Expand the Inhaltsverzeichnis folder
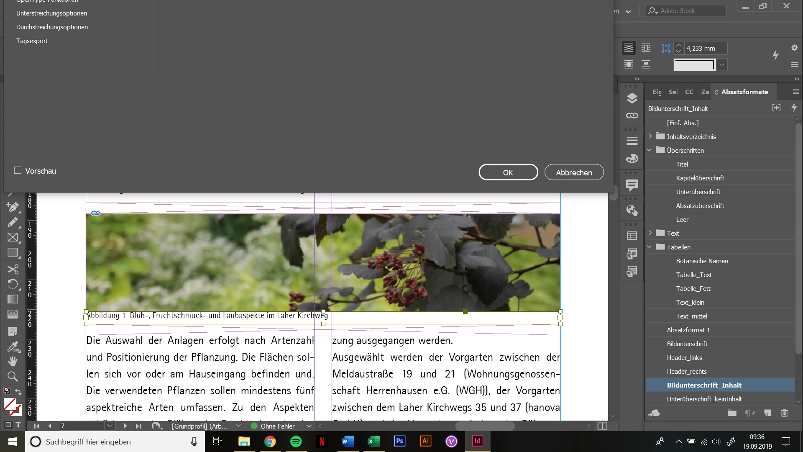Screen dimensions: 803x452 (650, 136)
